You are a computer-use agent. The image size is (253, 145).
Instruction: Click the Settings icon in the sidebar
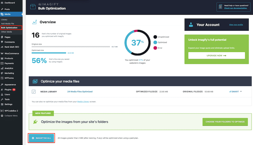pyautogui.click(x=2, y=104)
